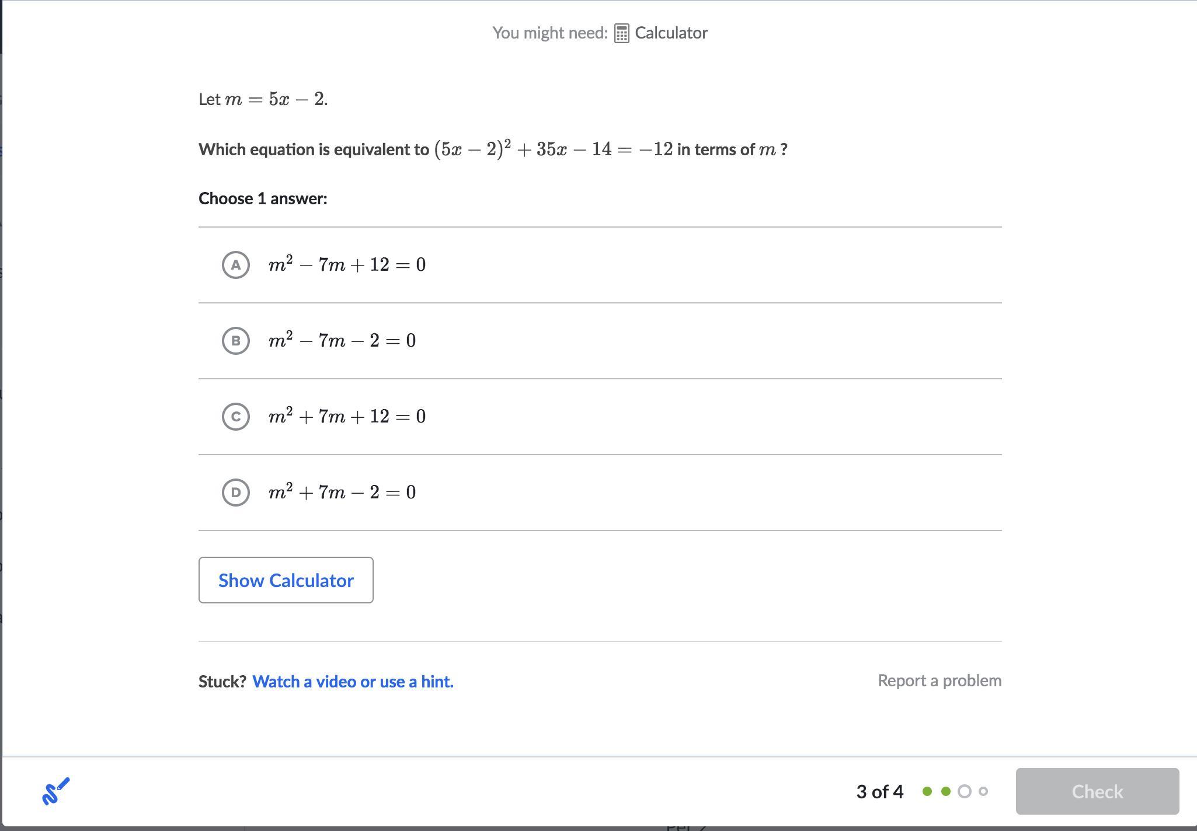Click the second green progress dot
This screenshot has height=831, width=1197.
coord(946,791)
